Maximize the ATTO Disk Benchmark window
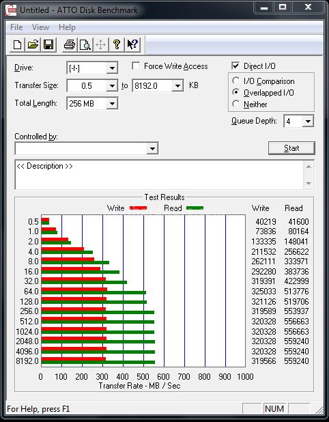Image resolution: width=329 pixels, height=422 pixels. click(x=282, y=8)
